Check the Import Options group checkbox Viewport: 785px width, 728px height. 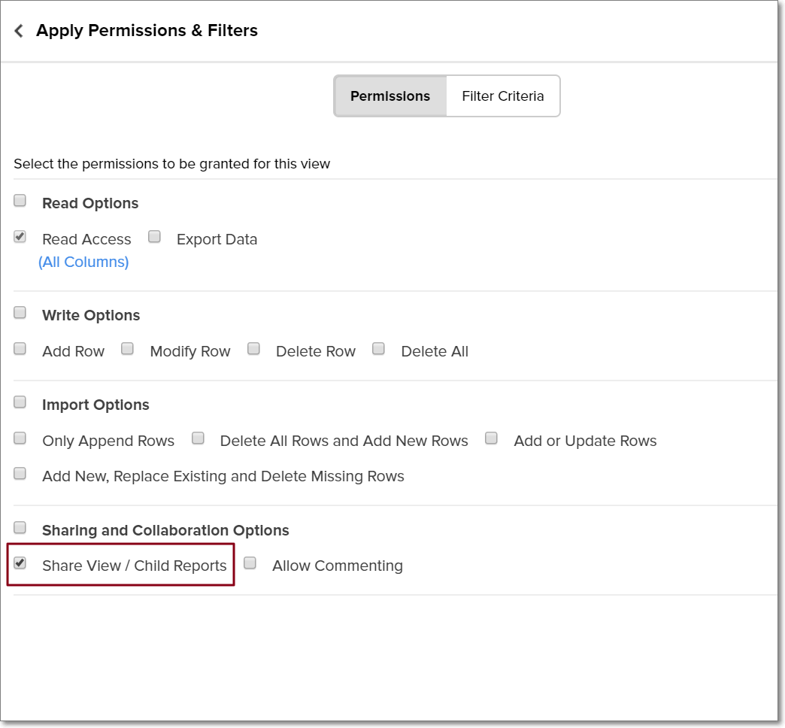pos(20,402)
